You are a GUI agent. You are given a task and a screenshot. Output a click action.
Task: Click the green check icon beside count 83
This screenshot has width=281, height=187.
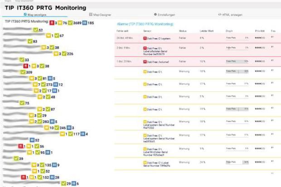(30, 41)
